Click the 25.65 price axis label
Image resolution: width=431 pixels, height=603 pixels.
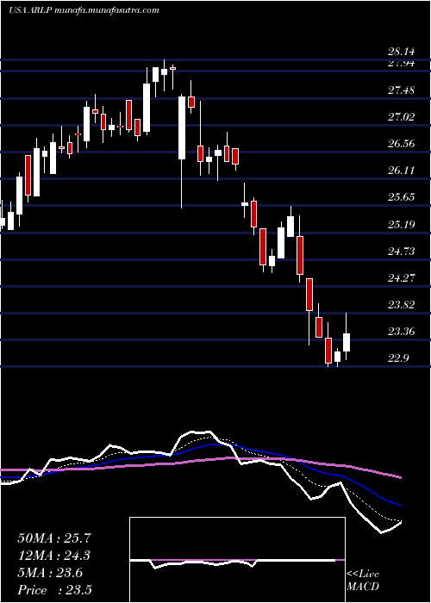[x=402, y=197]
